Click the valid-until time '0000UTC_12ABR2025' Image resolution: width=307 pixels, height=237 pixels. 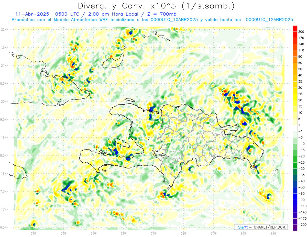point(269,20)
